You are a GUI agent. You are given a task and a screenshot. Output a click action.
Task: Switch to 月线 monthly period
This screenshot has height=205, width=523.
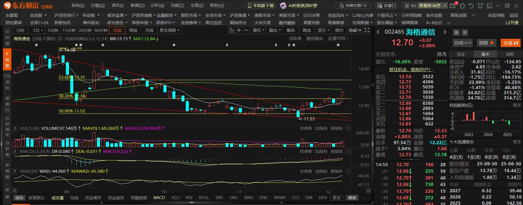coord(149,30)
